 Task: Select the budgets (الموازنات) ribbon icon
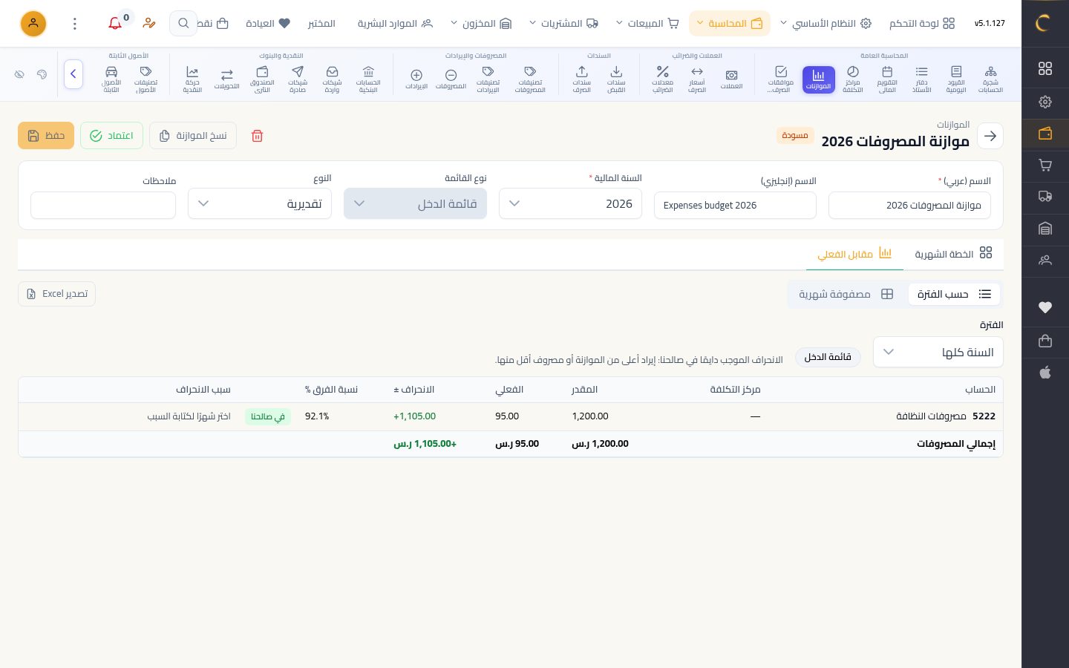coord(818,79)
